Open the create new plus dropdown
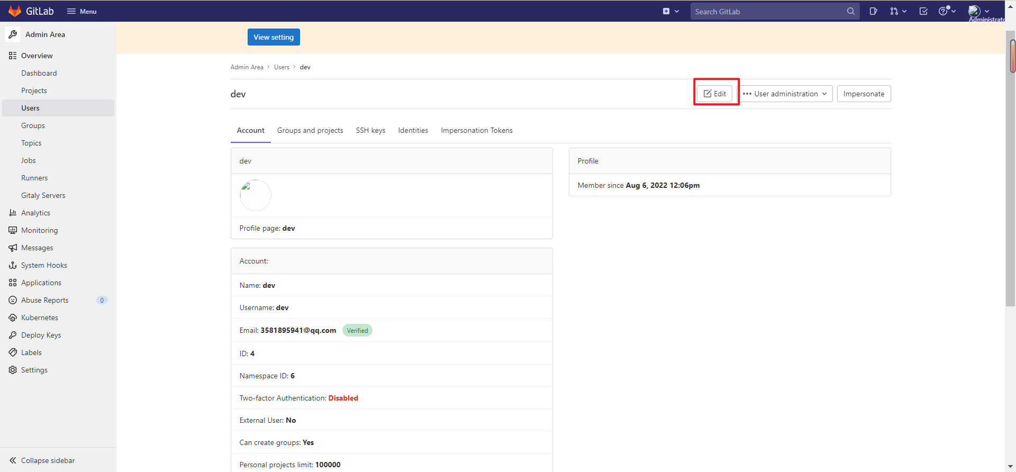 [x=670, y=11]
